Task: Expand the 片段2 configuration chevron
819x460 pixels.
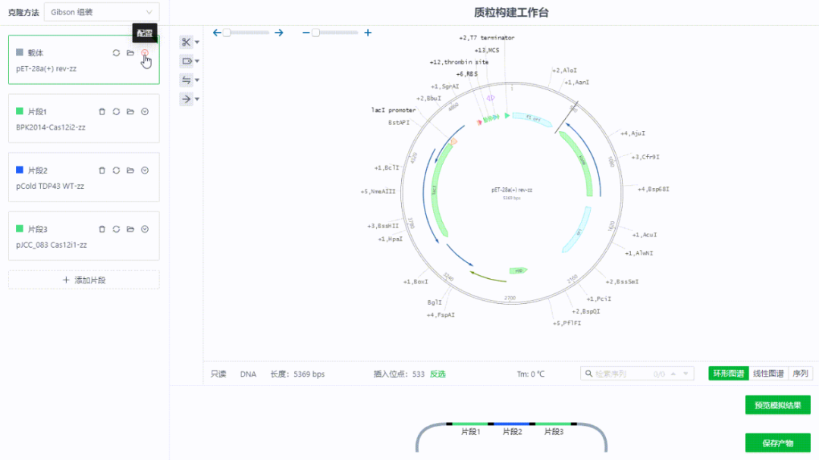Action: (x=145, y=171)
